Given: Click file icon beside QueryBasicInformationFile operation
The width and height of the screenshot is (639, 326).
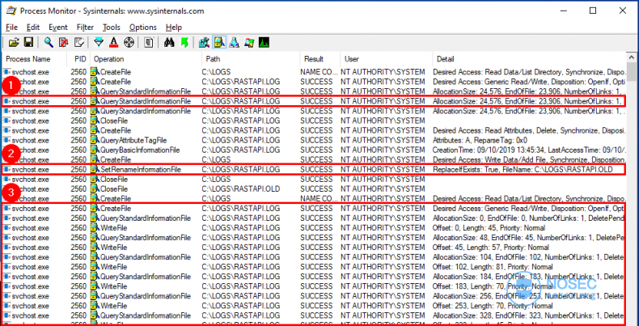Looking at the screenshot, I should (95, 150).
